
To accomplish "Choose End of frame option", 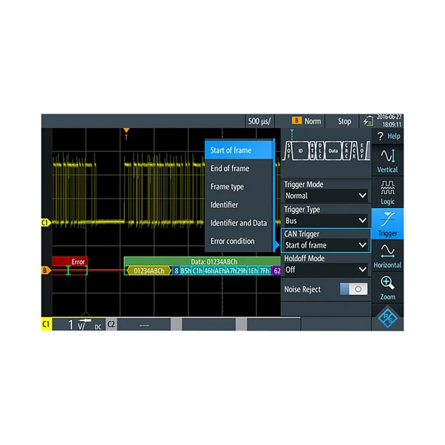I will (x=239, y=169).
